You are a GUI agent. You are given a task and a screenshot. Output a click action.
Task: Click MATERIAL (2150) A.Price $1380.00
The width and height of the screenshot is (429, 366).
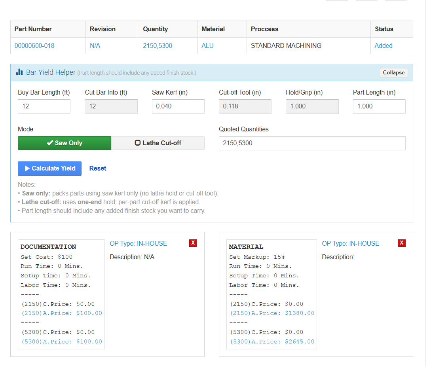click(x=272, y=313)
